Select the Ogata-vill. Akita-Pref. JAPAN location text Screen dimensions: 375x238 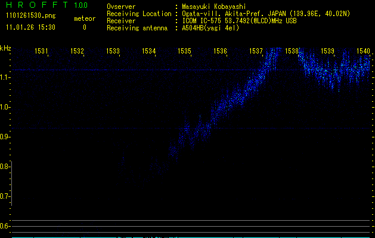[x=266, y=14]
